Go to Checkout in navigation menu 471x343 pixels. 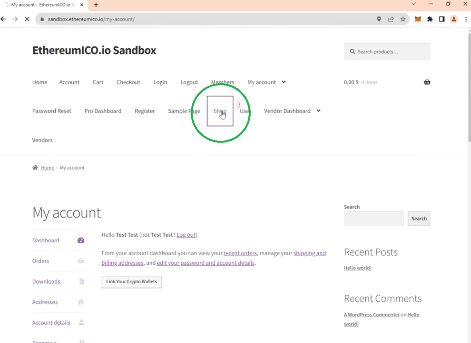(x=128, y=82)
